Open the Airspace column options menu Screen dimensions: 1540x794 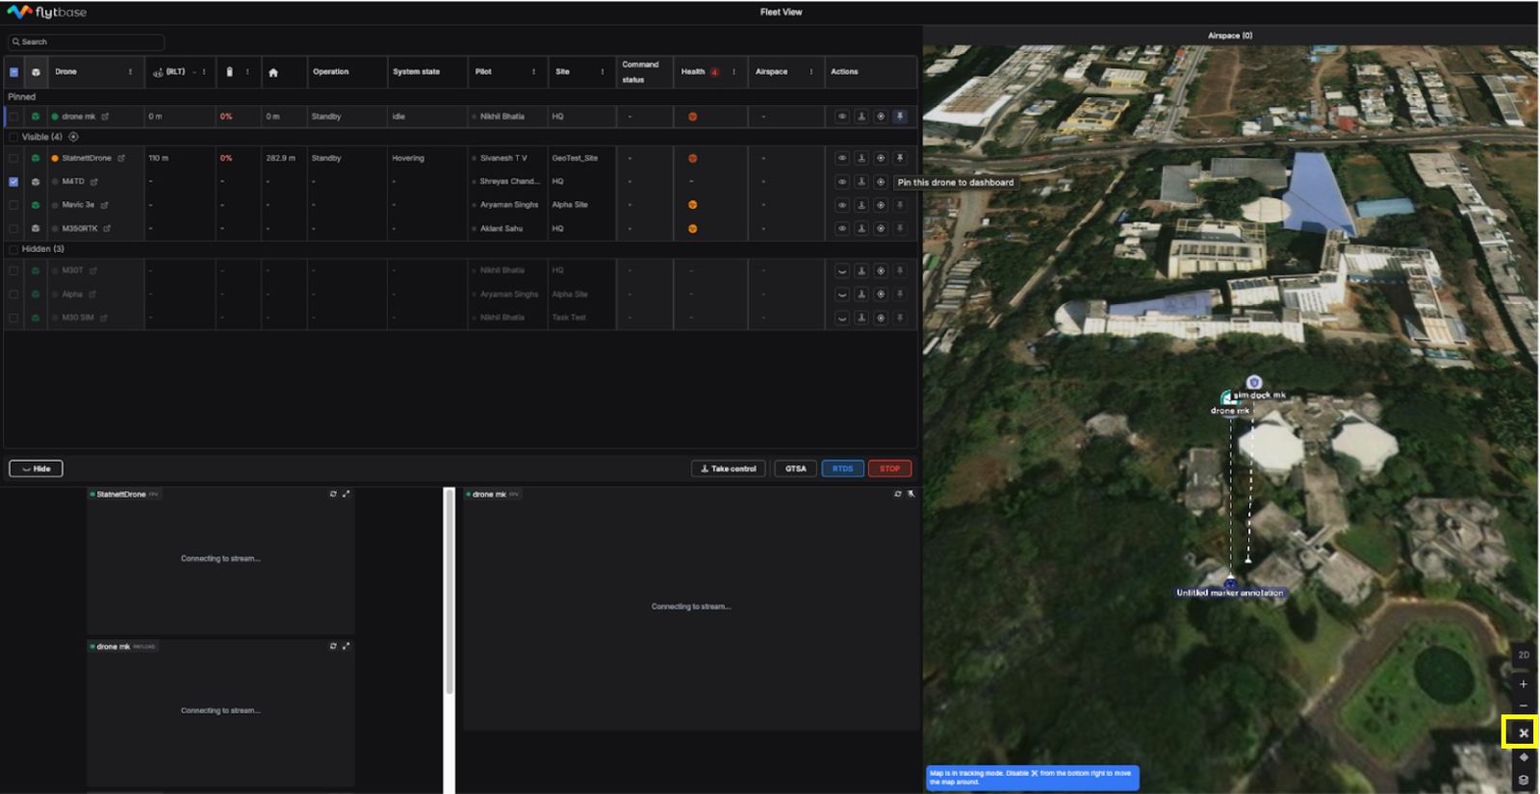click(810, 72)
